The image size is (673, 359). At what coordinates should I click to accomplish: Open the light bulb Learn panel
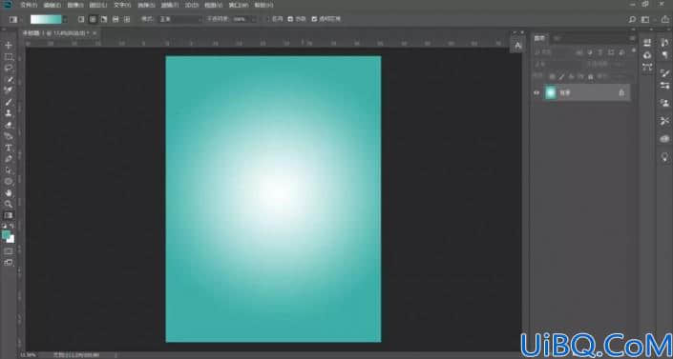point(664,157)
